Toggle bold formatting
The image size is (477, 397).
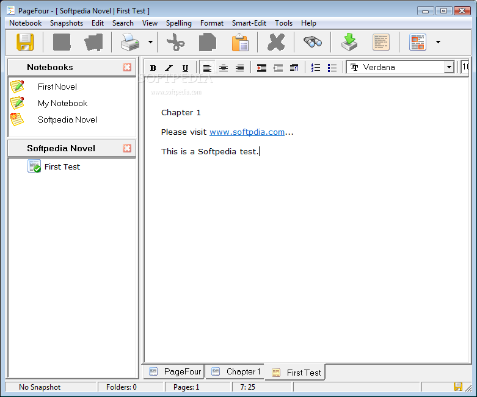153,68
